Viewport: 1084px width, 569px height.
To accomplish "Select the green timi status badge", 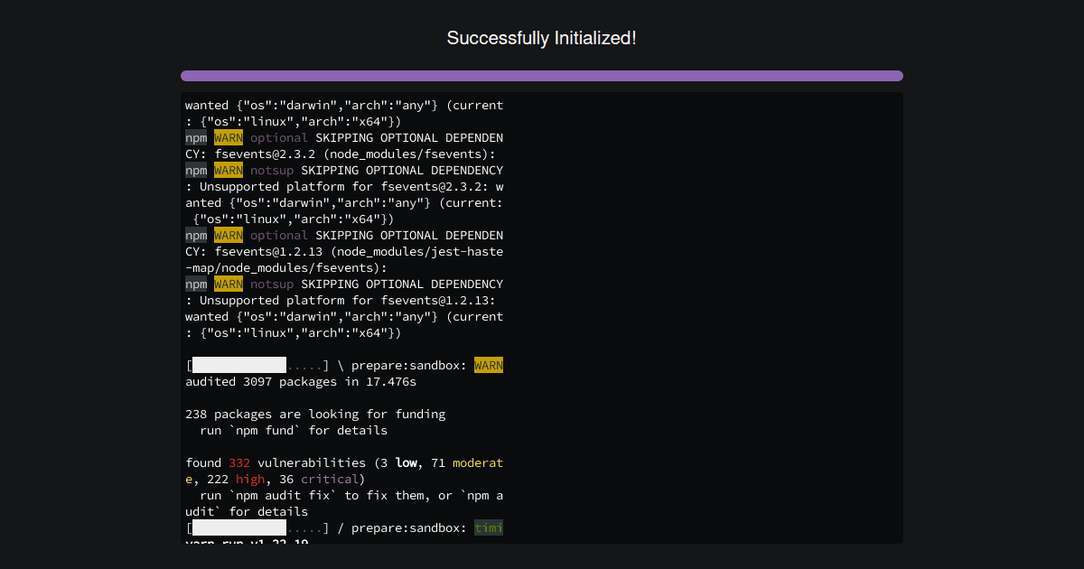I will [489, 527].
